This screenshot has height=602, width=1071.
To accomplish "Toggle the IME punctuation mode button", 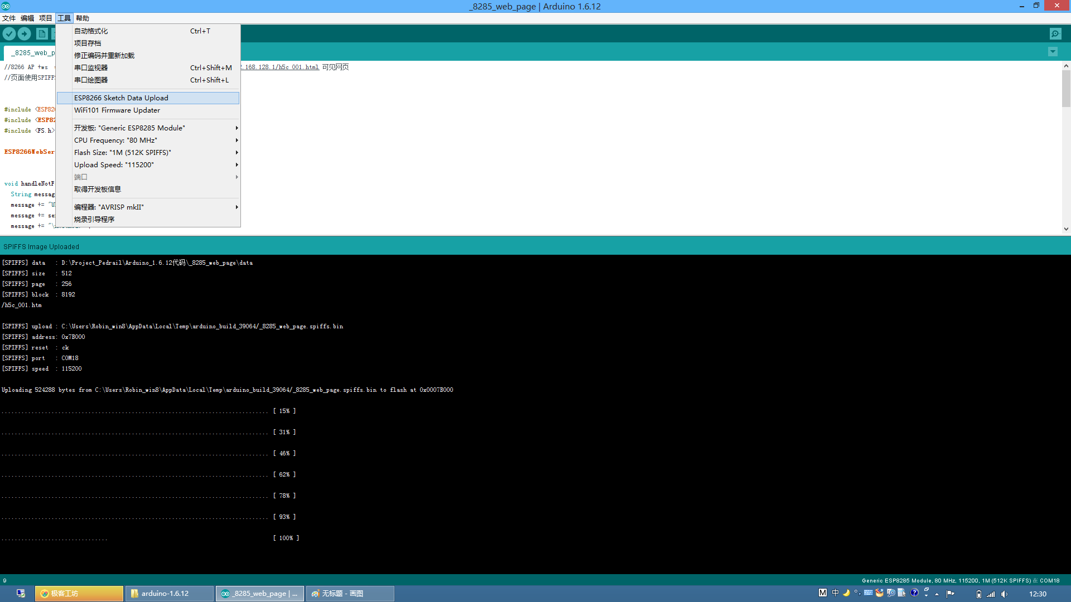I will click(857, 593).
